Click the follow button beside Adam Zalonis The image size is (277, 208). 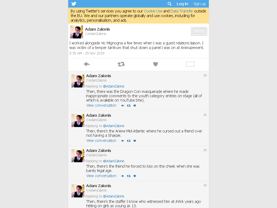tap(199, 31)
